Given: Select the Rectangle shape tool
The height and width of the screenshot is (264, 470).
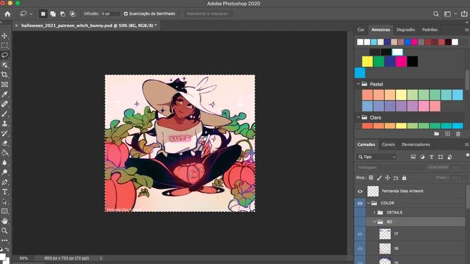Looking at the screenshot, I should click(x=5, y=211).
